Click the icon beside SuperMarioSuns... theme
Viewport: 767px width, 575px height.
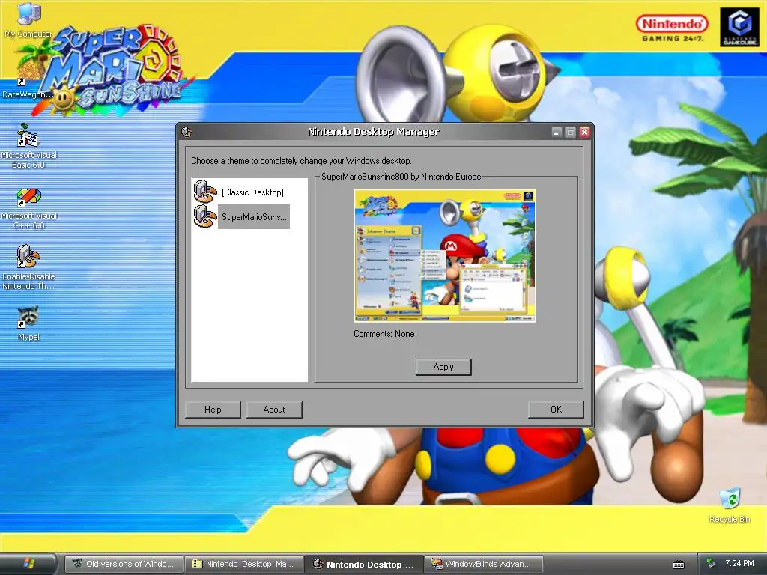click(205, 216)
